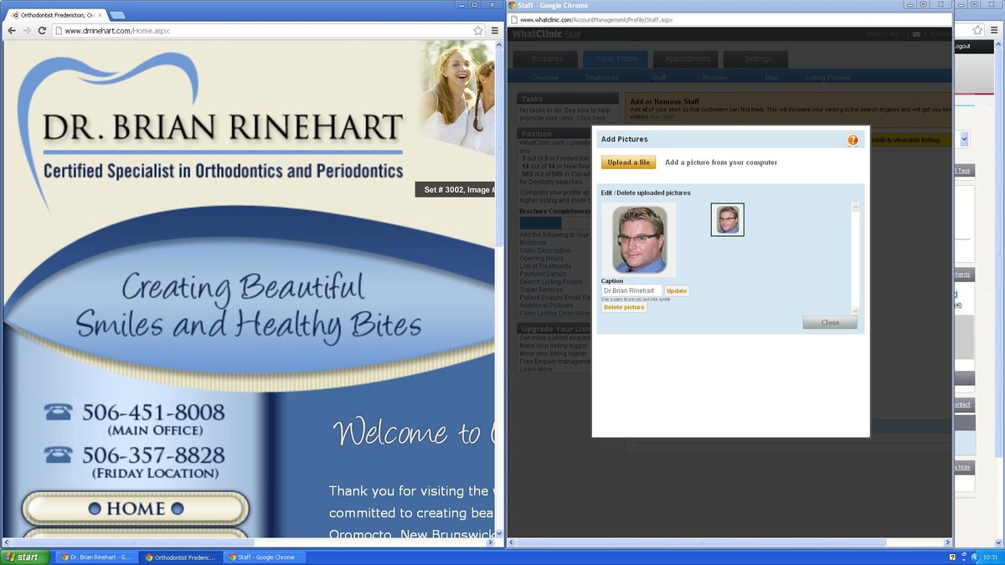Select the small portrait thumbnail of Dr Rinehart
1005x565 pixels.
[x=727, y=219]
